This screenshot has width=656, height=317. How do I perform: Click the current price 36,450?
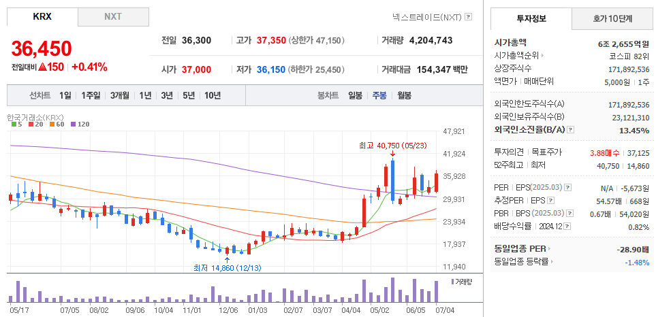pos(42,49)
